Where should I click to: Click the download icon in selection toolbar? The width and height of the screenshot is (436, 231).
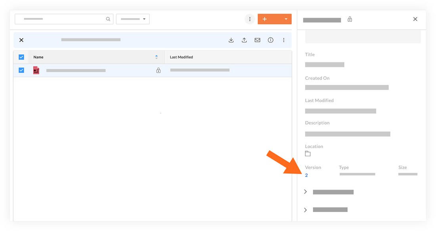point(231,40)
